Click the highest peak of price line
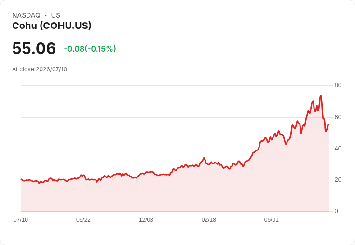Screen dimensions: 355x245 click(x=321, y=95)
